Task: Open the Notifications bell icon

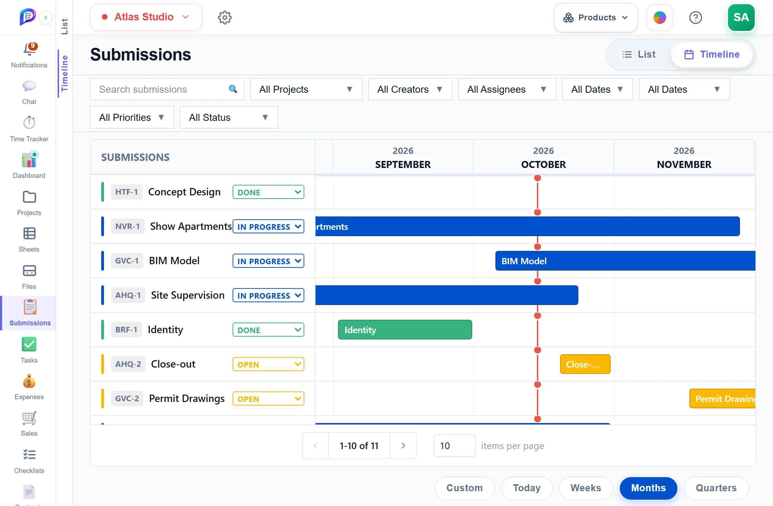Action: [x=30, y=50]
